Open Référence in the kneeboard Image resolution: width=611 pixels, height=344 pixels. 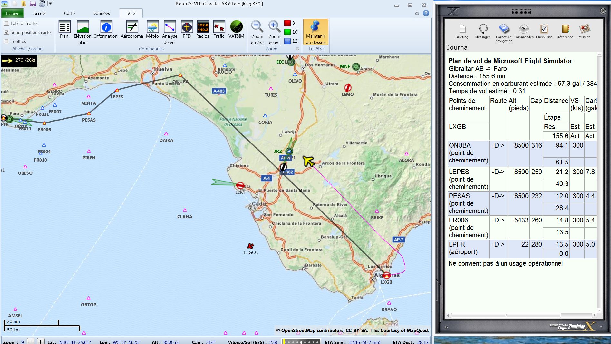point(565,32)
